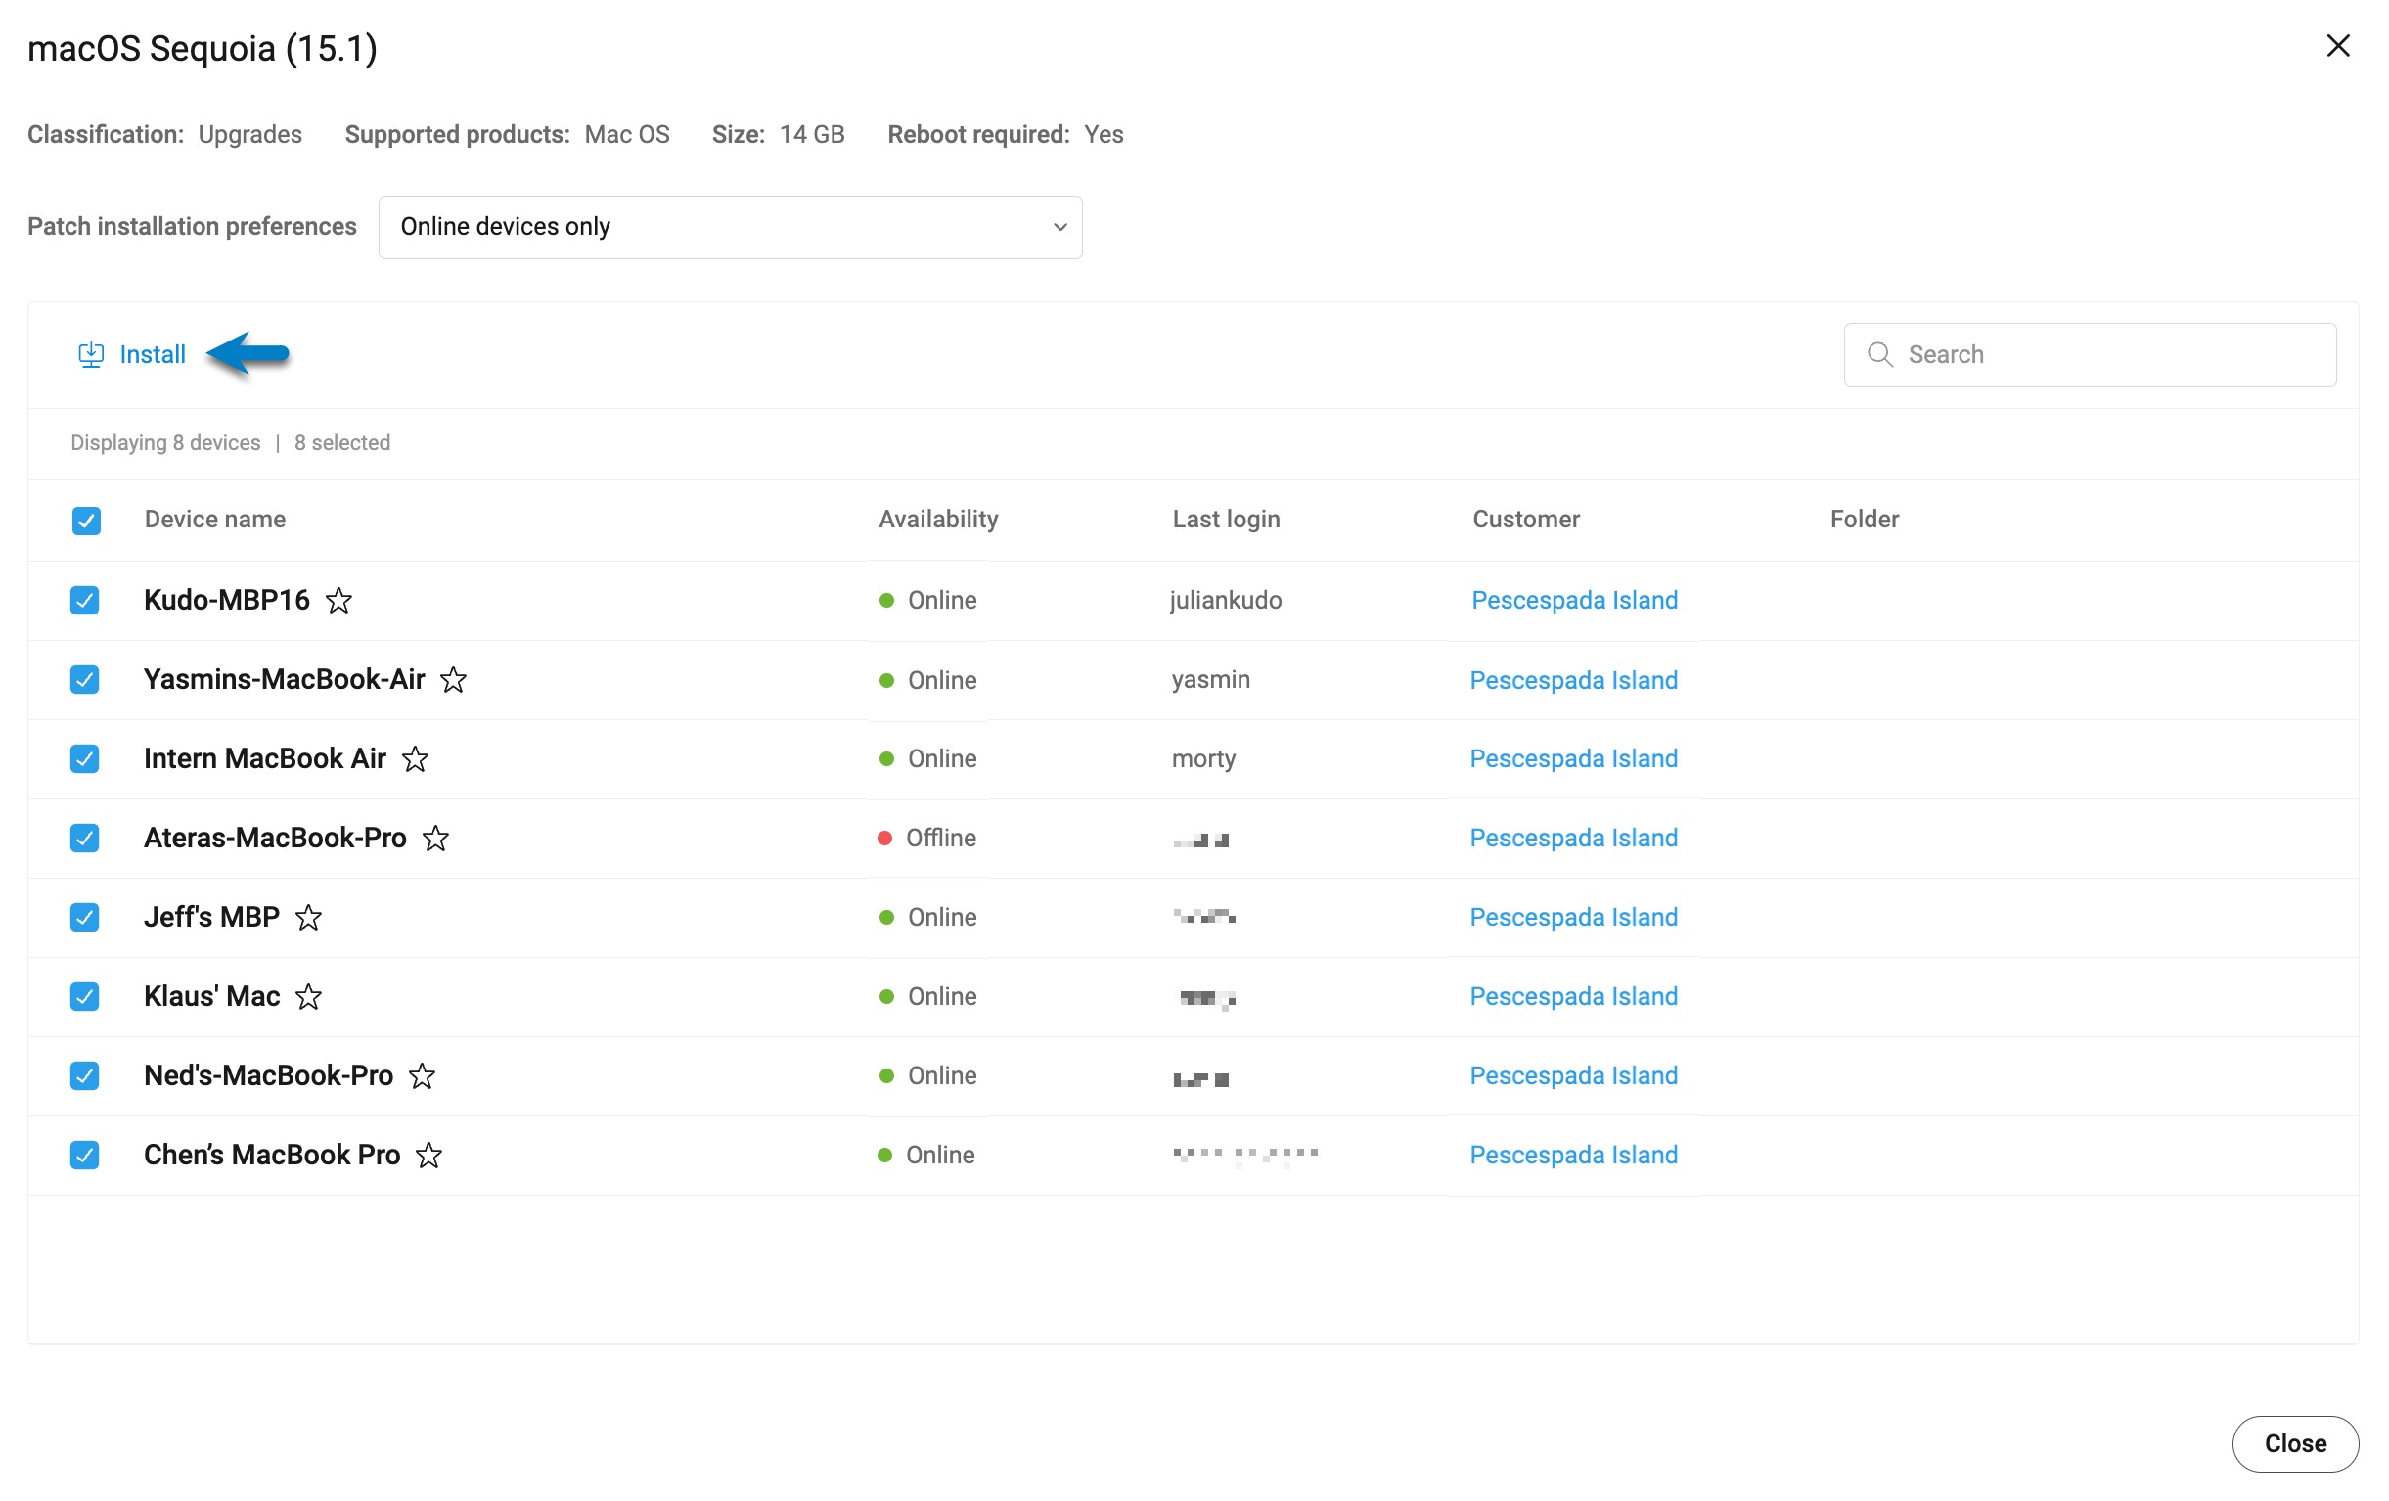
Task: Close the dialog with the X icon
Action: point(2337,46)
